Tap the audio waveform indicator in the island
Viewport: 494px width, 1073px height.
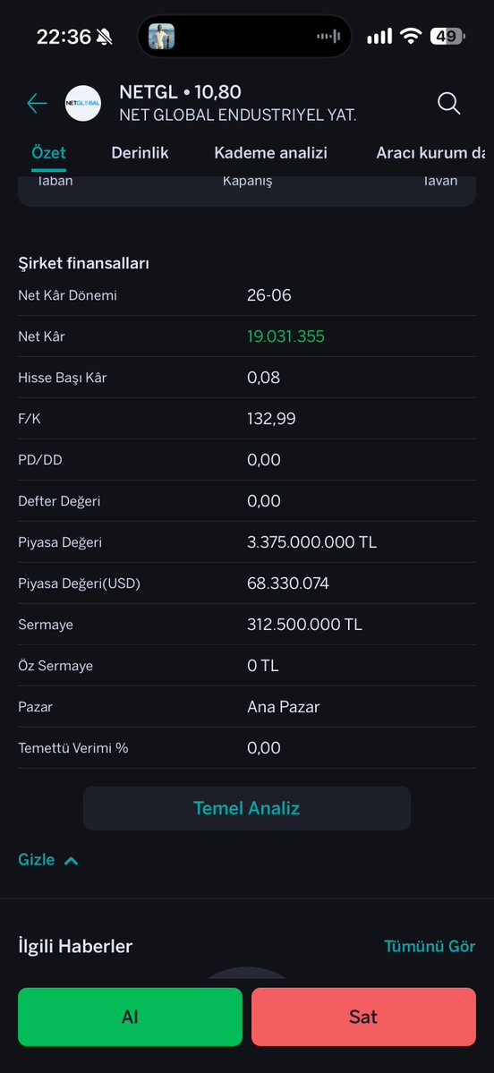[x=328, y=37]
